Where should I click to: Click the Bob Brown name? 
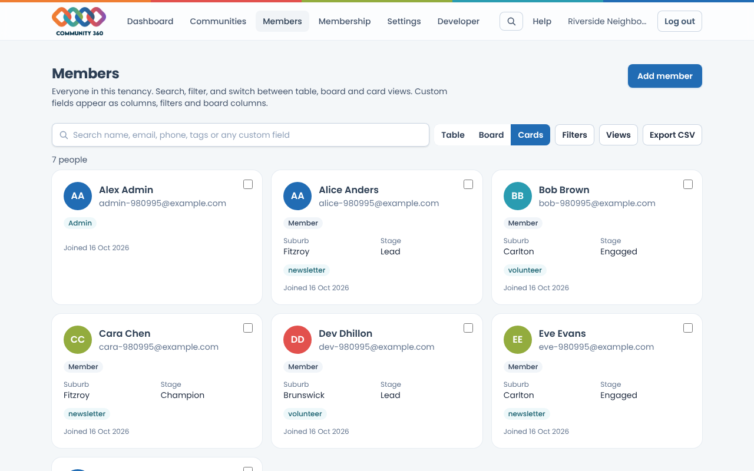pos(564,190)
